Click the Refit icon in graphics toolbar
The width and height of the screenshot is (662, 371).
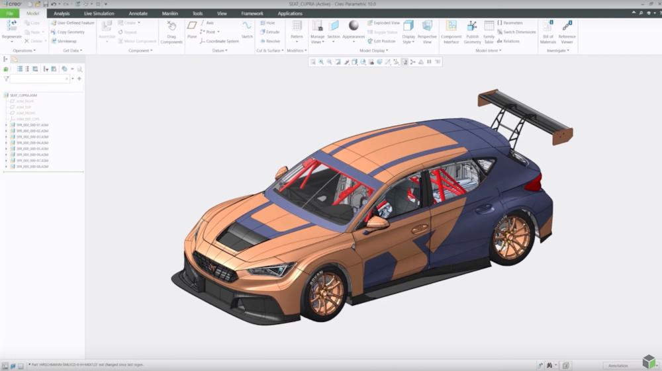[x=313, y=62]
